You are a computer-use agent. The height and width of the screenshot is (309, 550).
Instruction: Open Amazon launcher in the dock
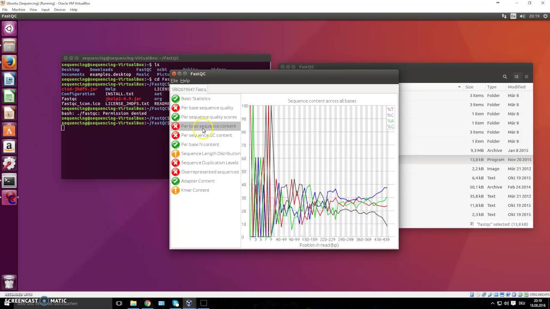click(x=9, y=147)
